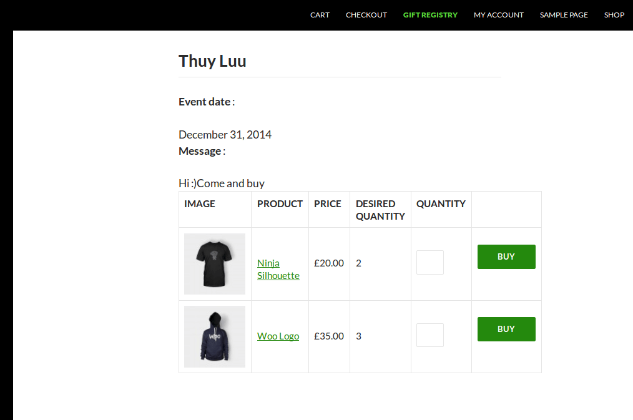
Task: Click the Ninja Silhouette t-shirt thumbnail
Action: click(215, 263)
